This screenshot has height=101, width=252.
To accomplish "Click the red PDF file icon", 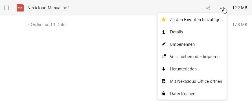I will [20, 8].
